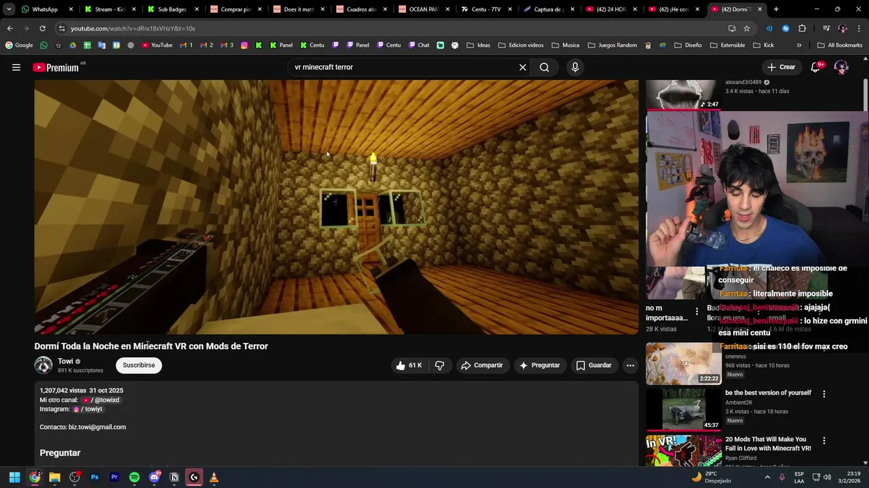869x488 pixels.
Task: Open Chat Twitch bookmark
Action: point(419,45)
